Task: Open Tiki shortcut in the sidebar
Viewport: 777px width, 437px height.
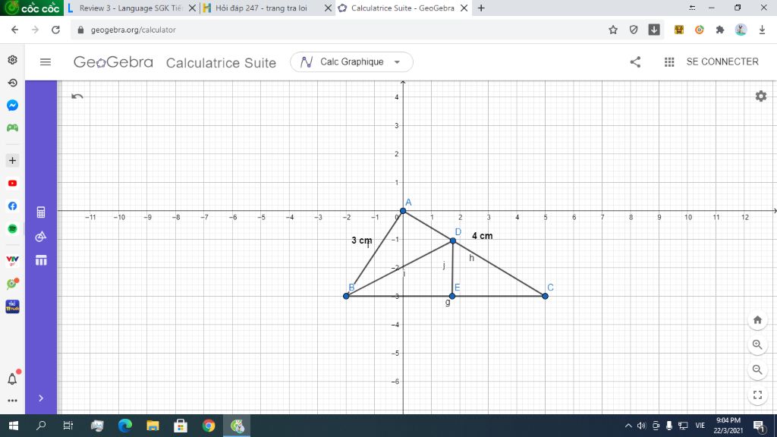Action: 12,307
